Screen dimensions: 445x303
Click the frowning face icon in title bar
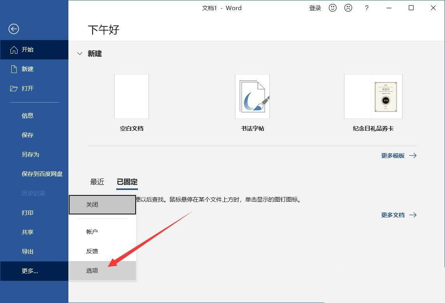(348, 8)
